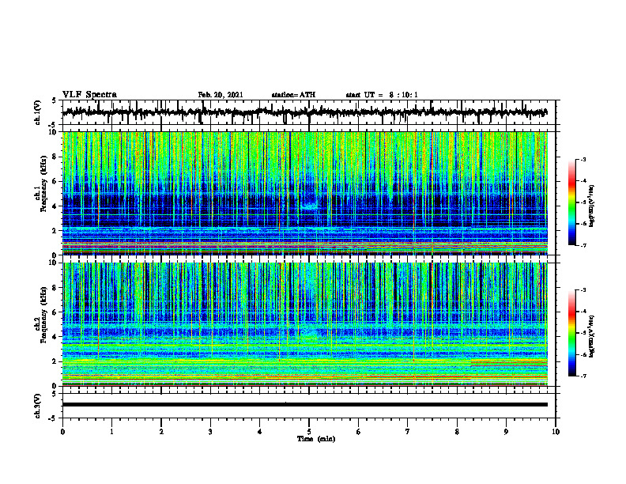This screenshot has width=626, height=484.
Task: Click the ch.2 colorbar log(PSD) unit label
Action: (x=592, y=336)
